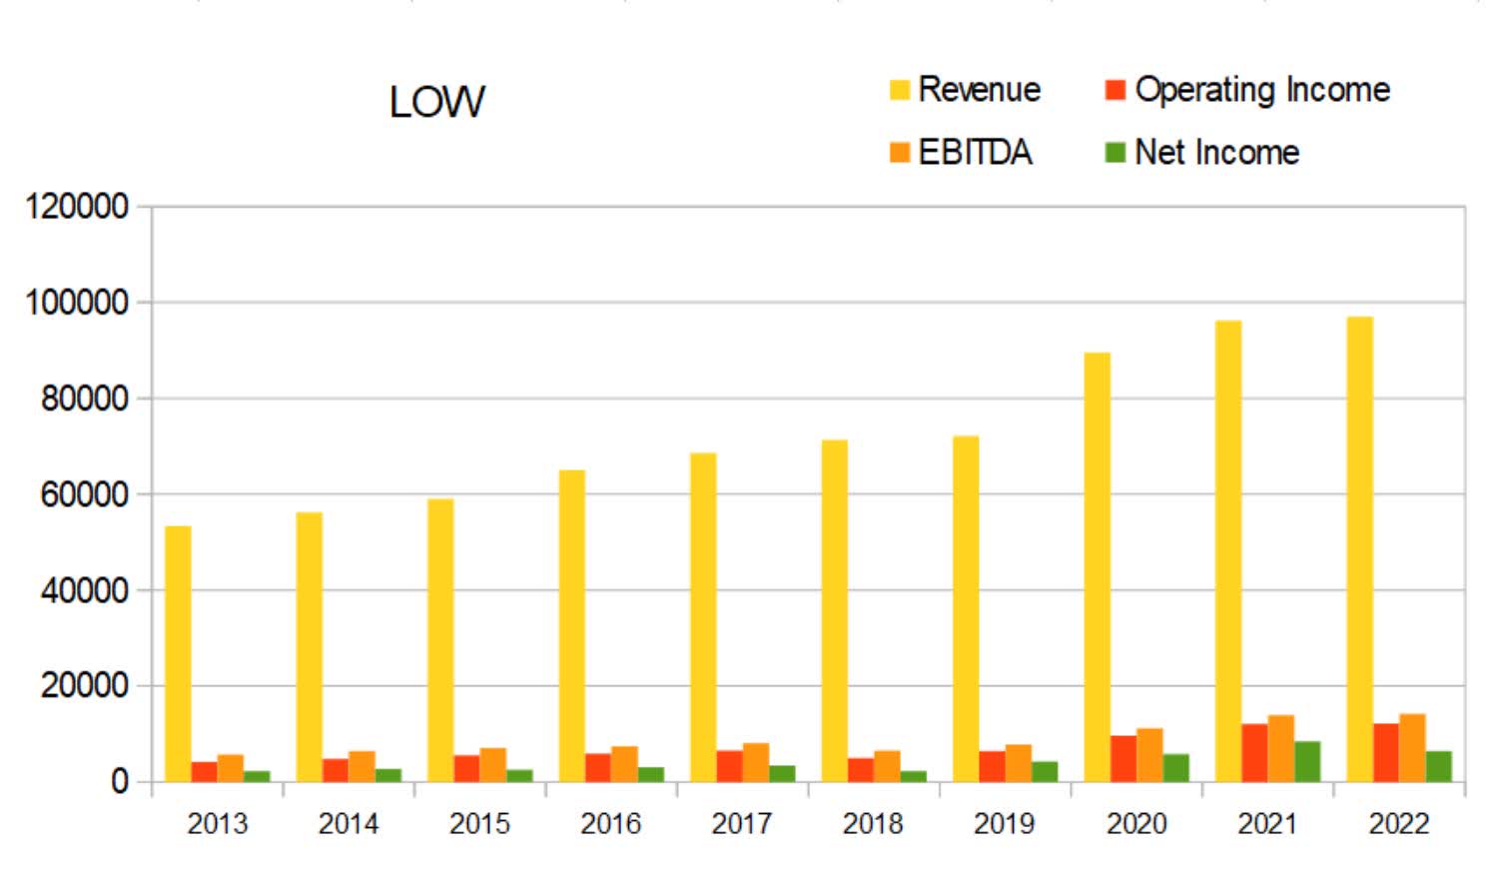The height and width of the screenshot is (870, 1500).
Task: Click the 2017 x-axis label
Action: click(741, 824)
